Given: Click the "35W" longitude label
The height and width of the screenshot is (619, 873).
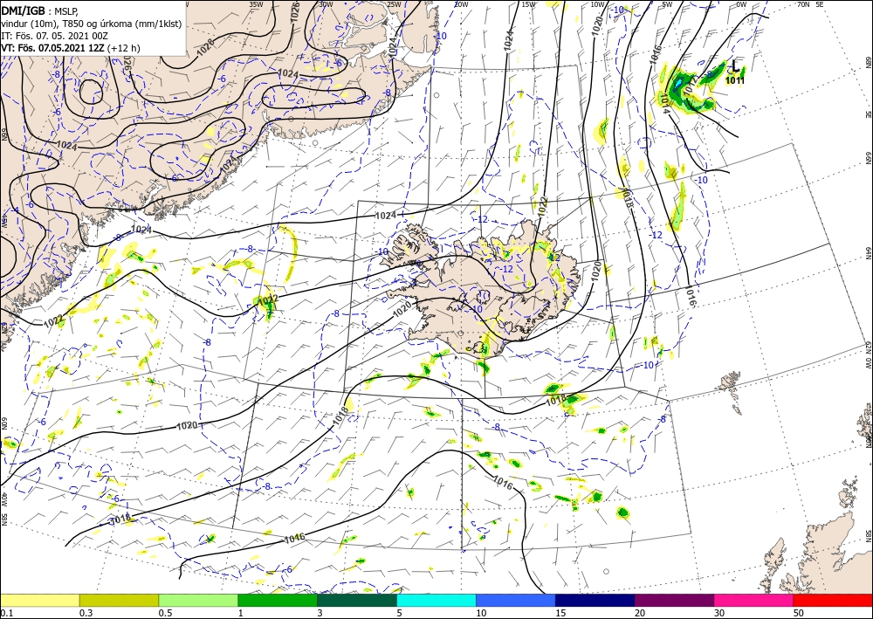Looking at the screenshot, I should pyautogui.click(x=256, y=4).
